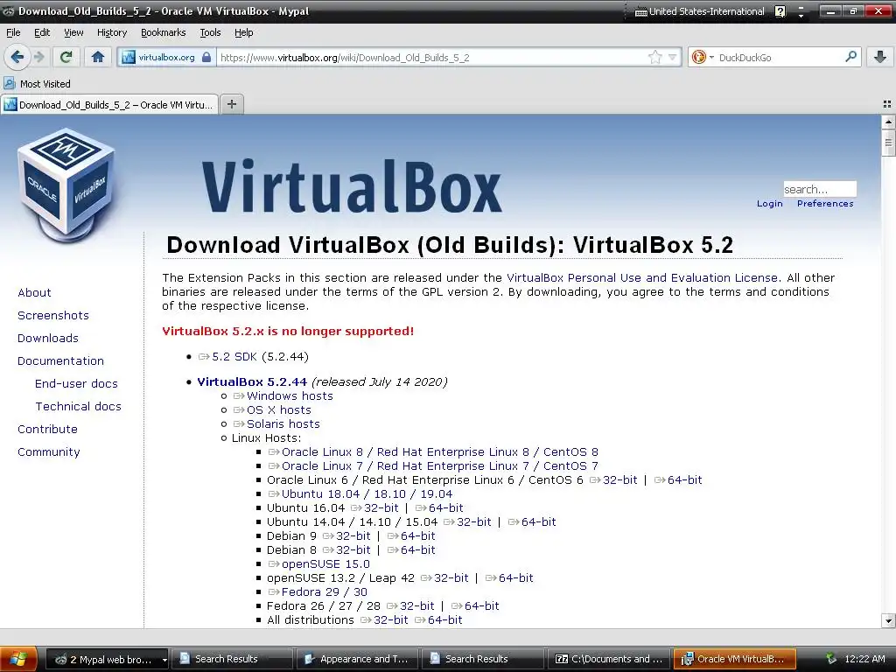The width and height of the screenshot is (896, 672).
Task: Open the View menu
Action: 73,32
